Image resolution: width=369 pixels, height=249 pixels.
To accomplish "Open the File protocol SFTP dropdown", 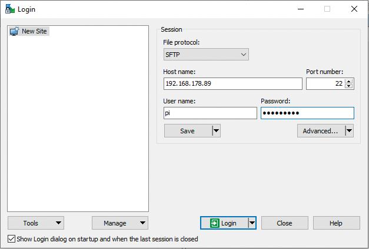I will [206, 55].
